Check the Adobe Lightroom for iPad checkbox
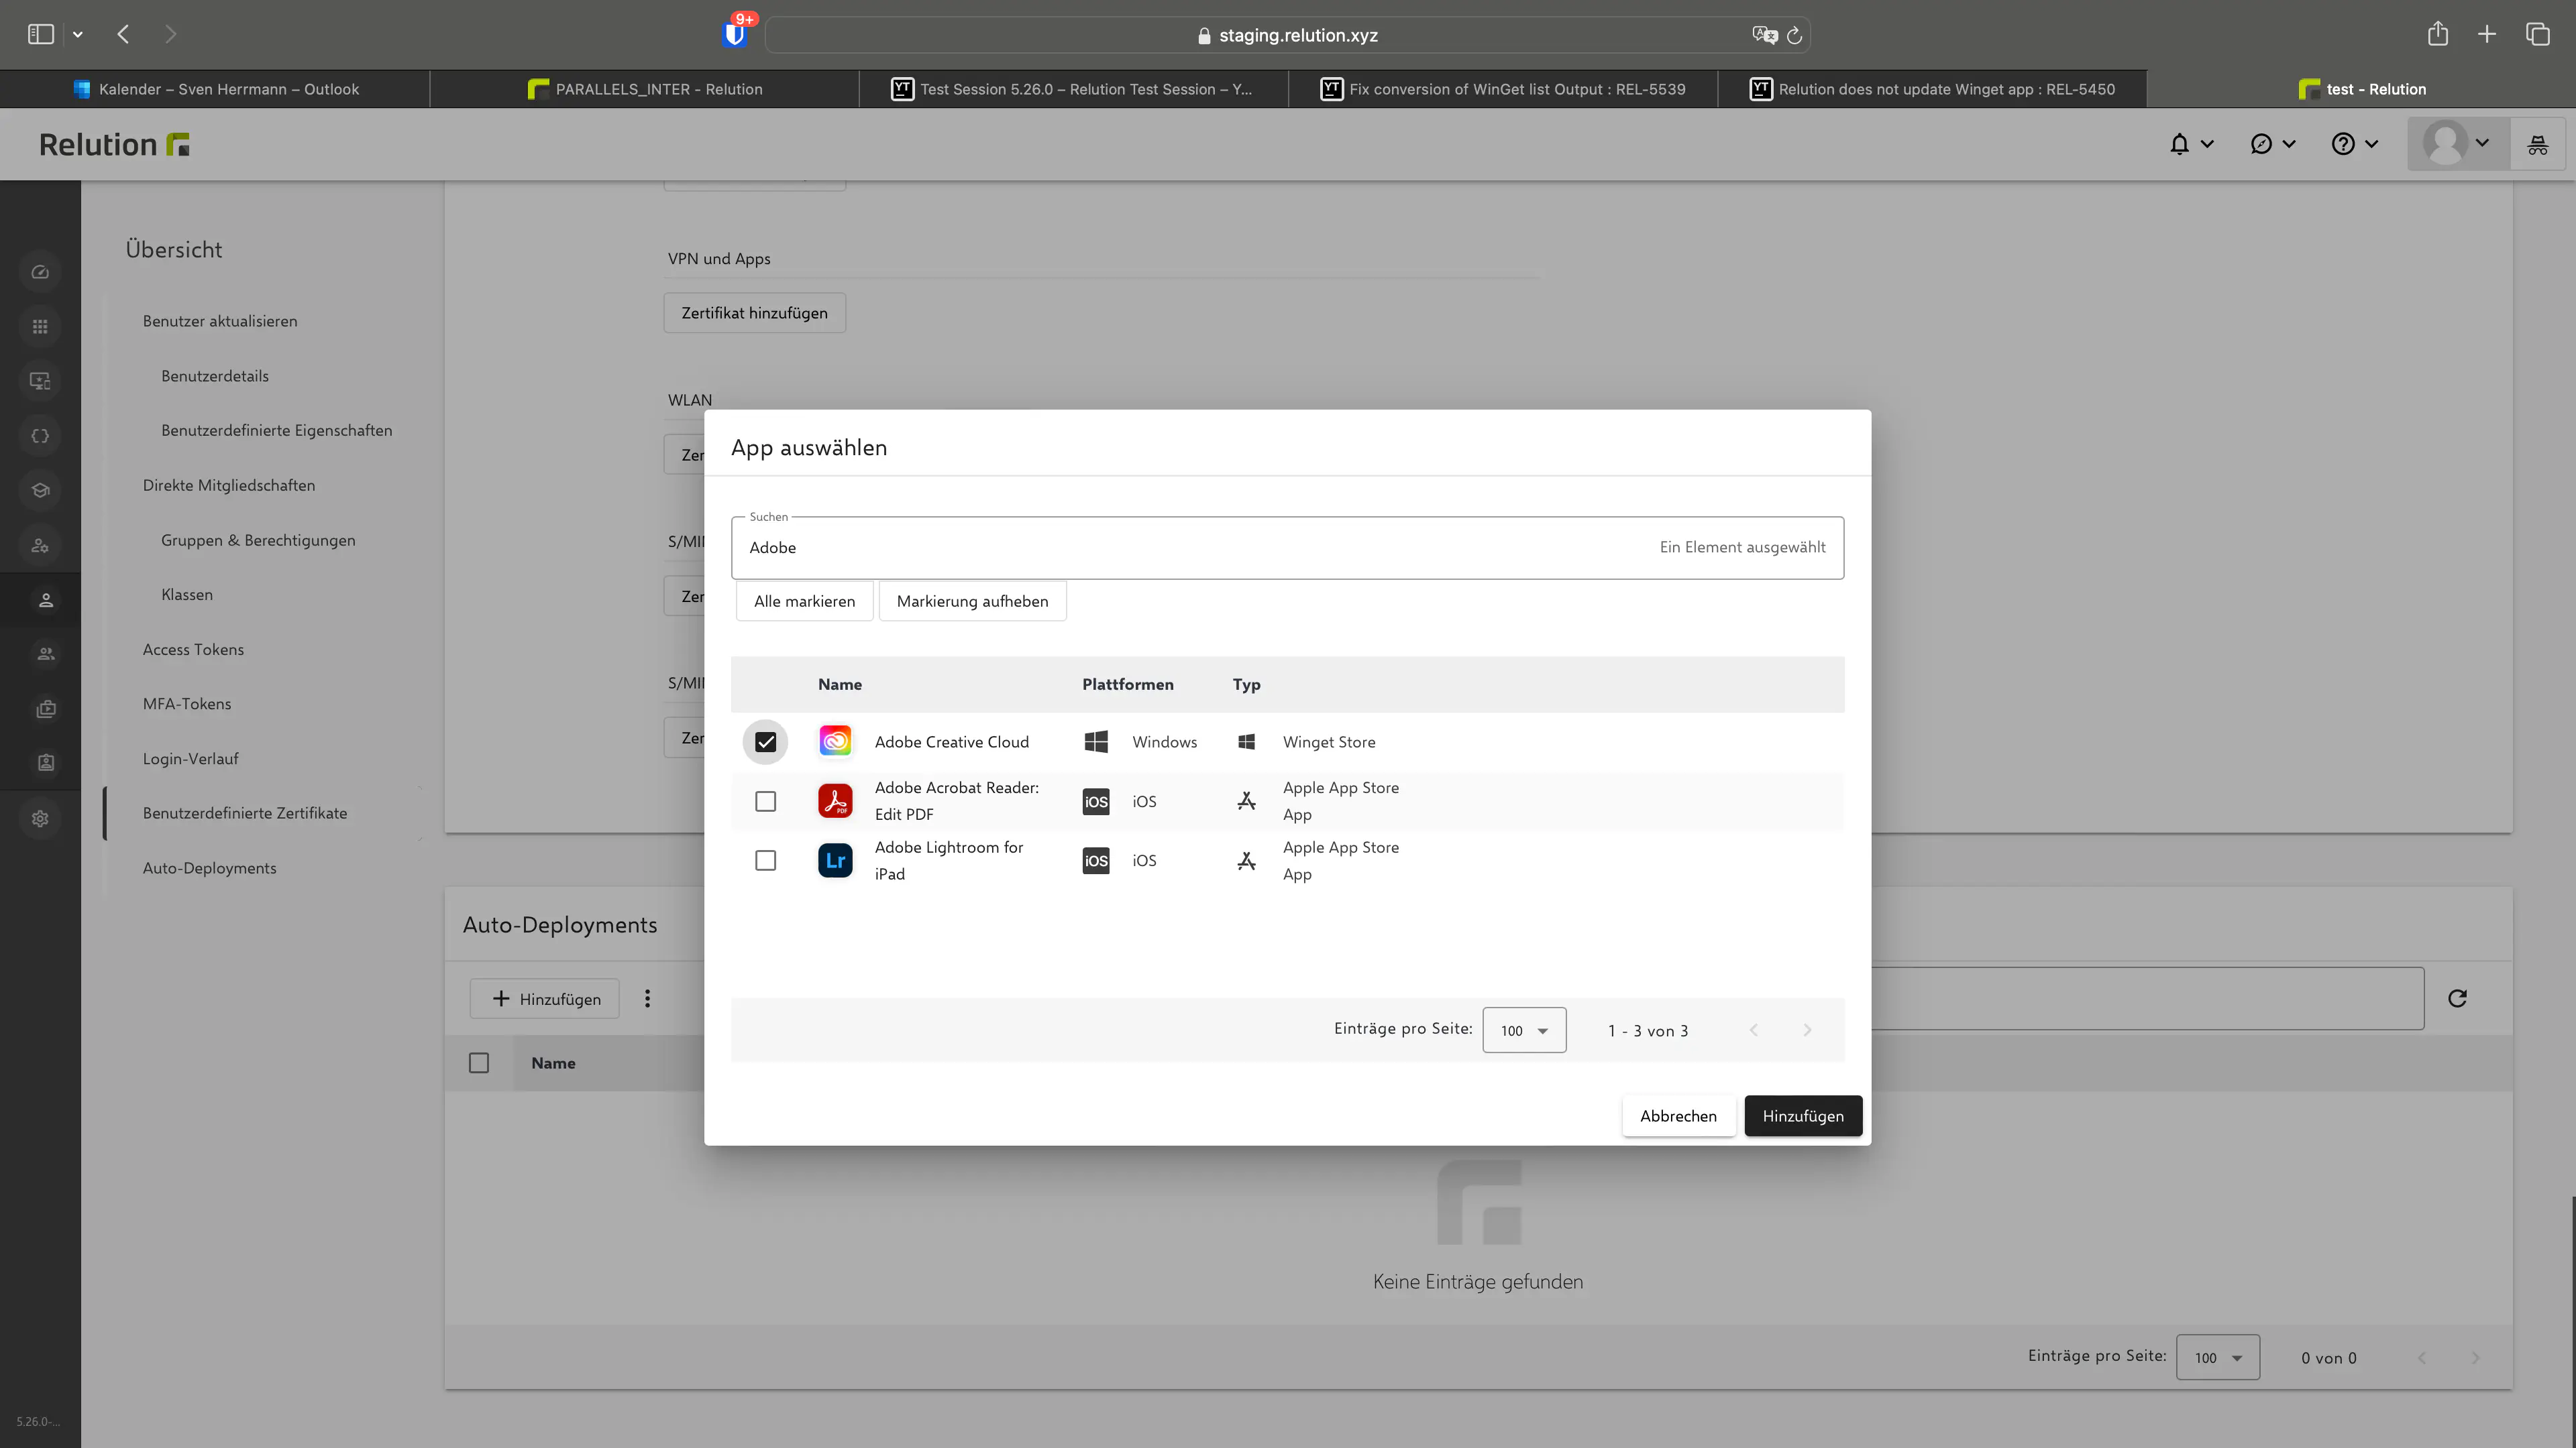The height and width of the screenshot is (1448, 2576). point(765,860)
